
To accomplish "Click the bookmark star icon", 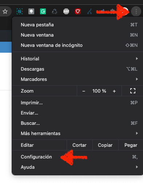I will pyautogui.click(x=5, y=11).
